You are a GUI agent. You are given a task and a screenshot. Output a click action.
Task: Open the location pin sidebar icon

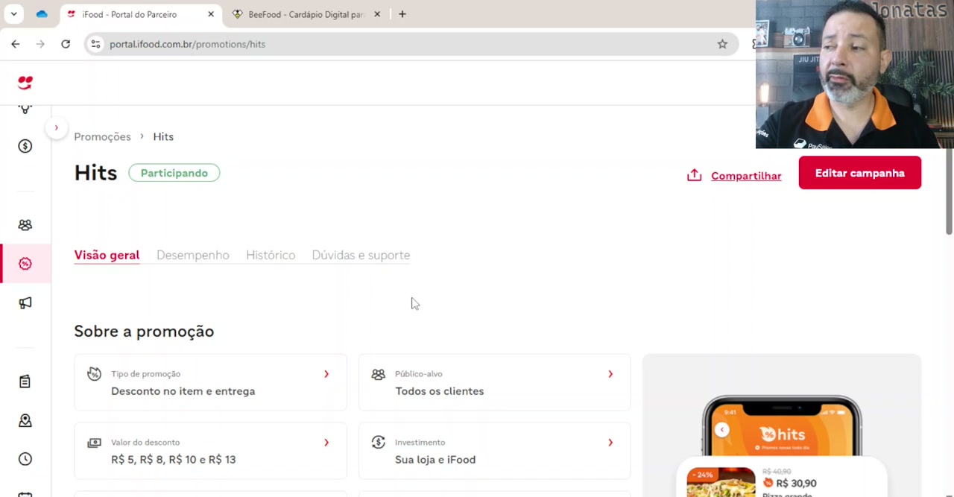25,420
